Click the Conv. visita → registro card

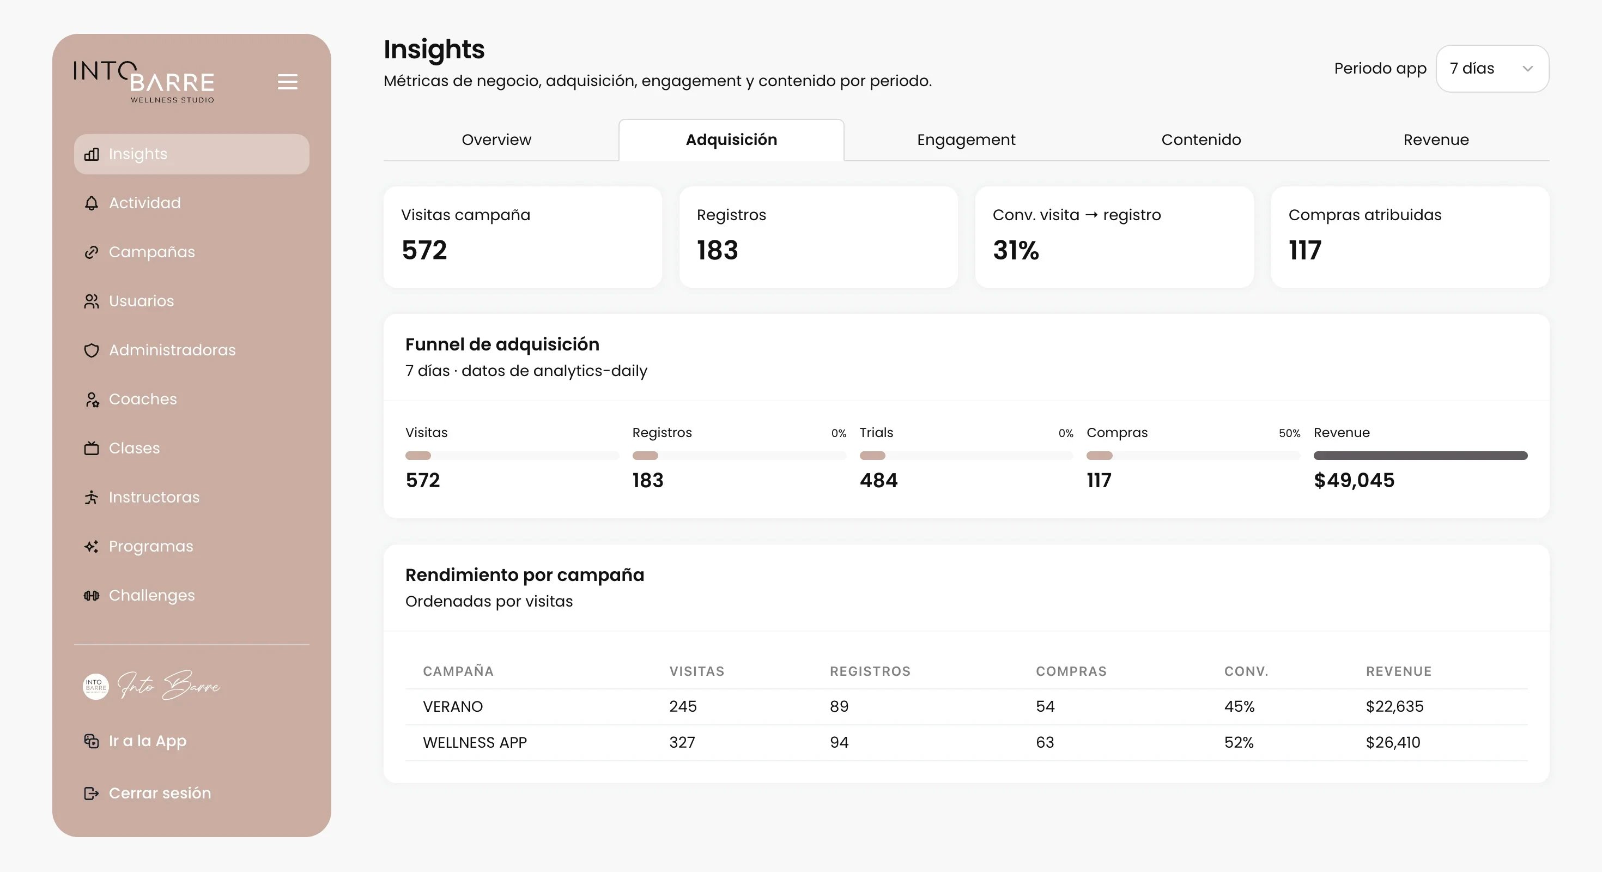click(x=1114, y=238)
